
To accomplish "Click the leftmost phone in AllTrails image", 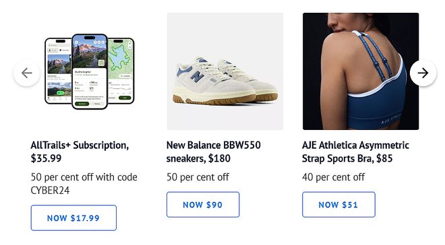I will [x=59, y=71].
